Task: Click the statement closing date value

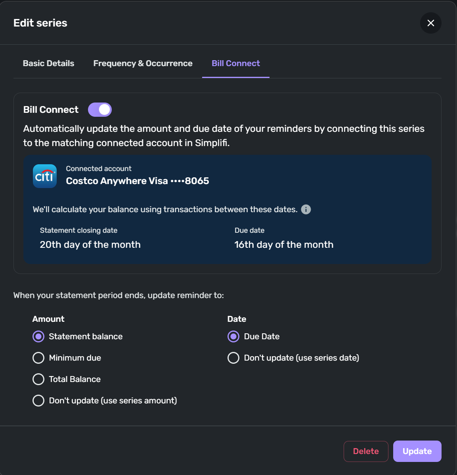Action: coord(90,245)
